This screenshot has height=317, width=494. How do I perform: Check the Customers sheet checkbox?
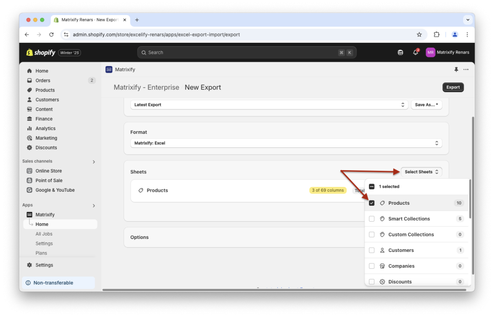[x=371, y=250]
